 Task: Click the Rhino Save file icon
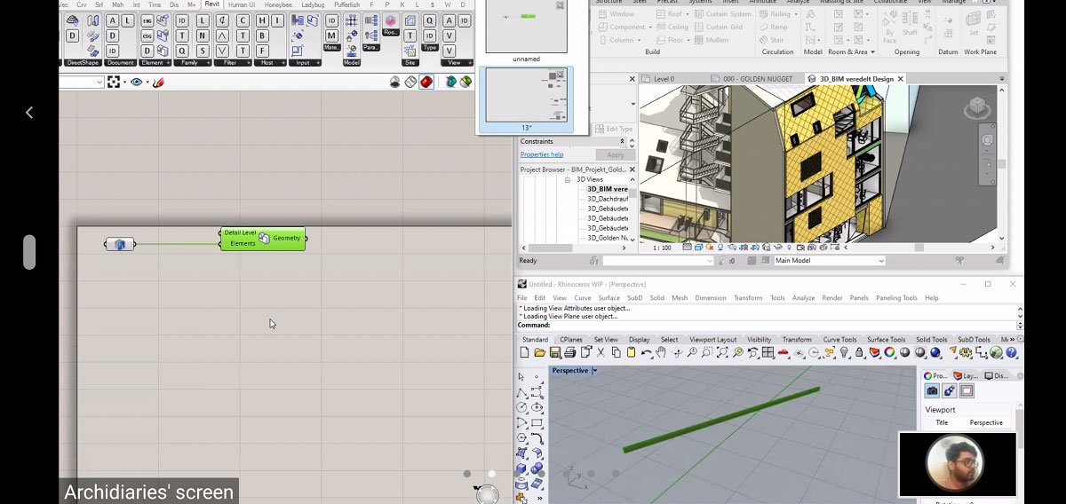click(x=554, y=353)
